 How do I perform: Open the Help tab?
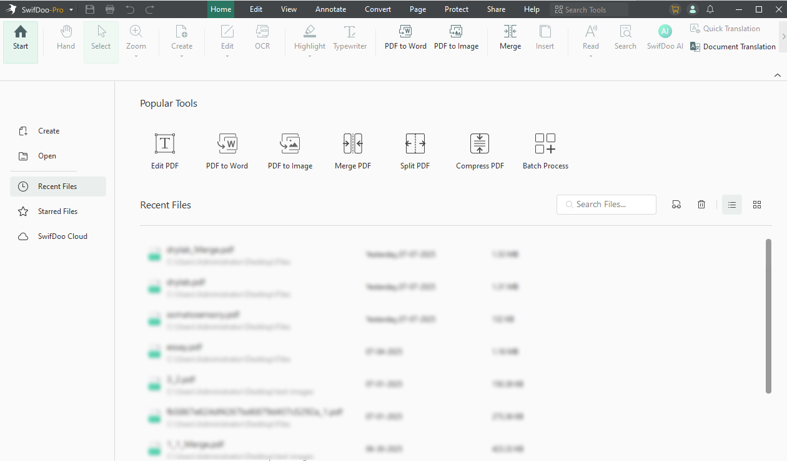tap(532, 9)
